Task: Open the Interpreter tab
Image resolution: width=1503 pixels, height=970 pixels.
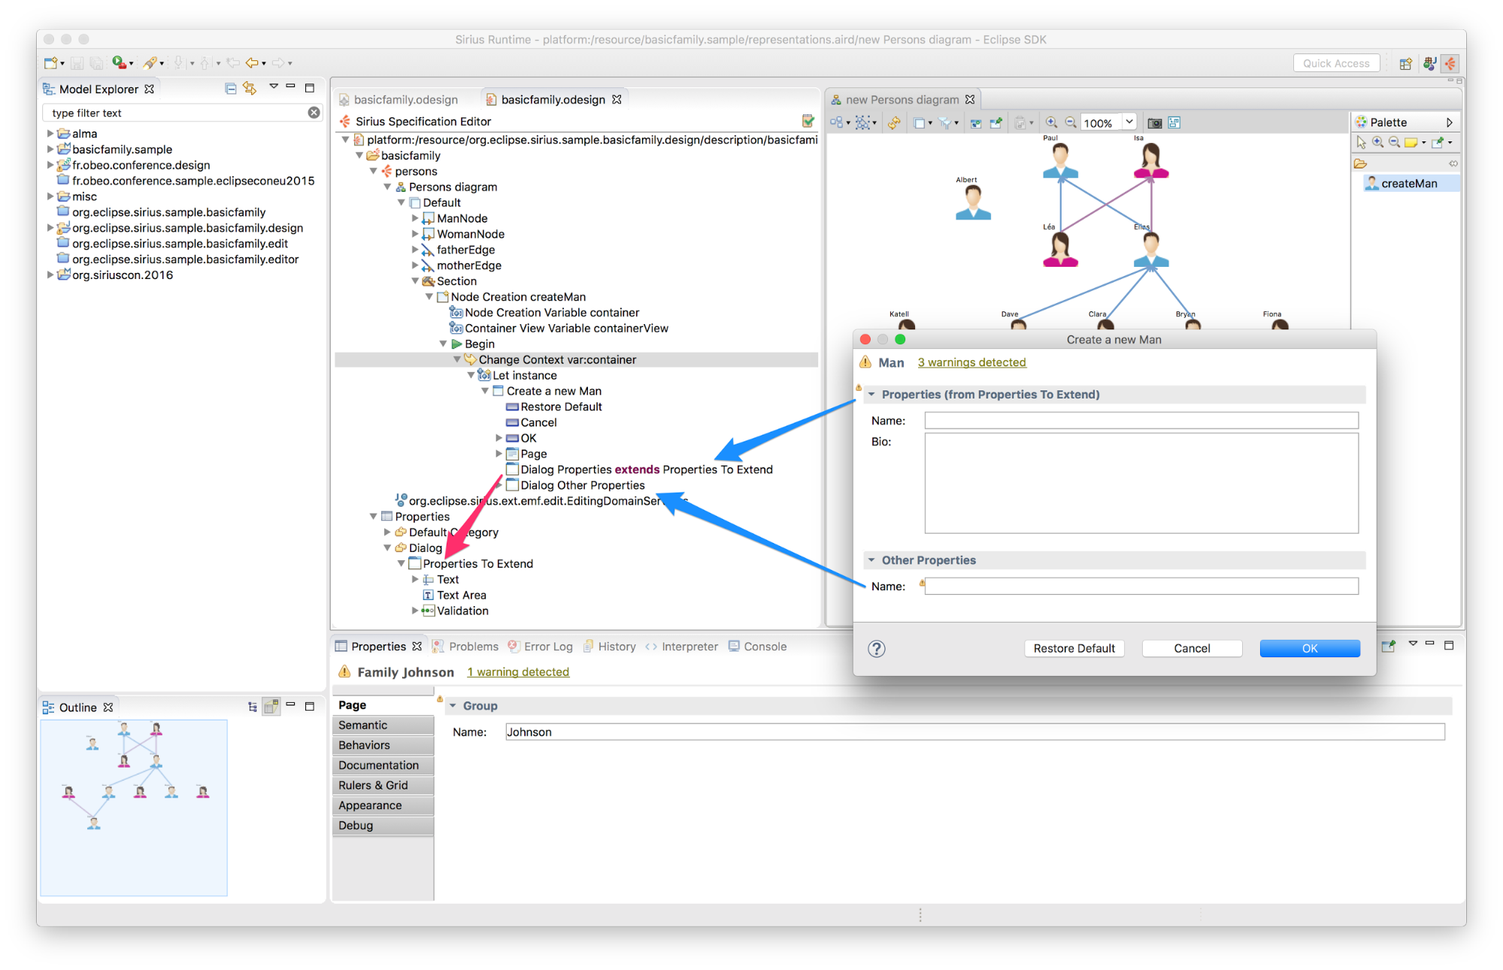Action: pos(681,647)
